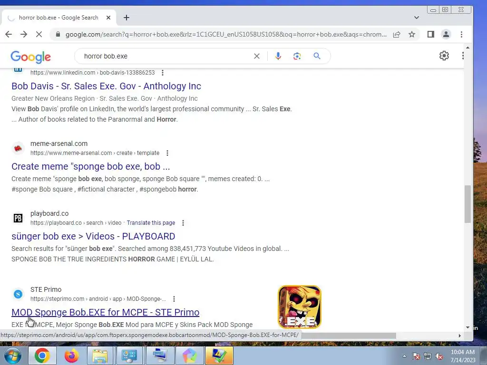Click Translate this page for playboard result

[151, 223]
